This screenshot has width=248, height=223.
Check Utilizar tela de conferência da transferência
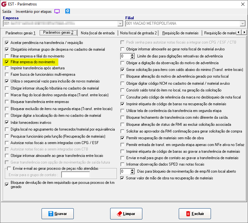coord(122,111)
